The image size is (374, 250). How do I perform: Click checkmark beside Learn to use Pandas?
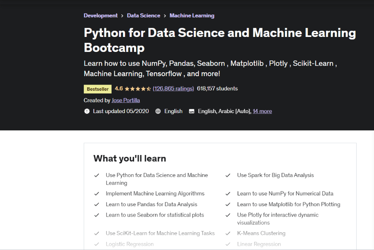click(97, 205)
